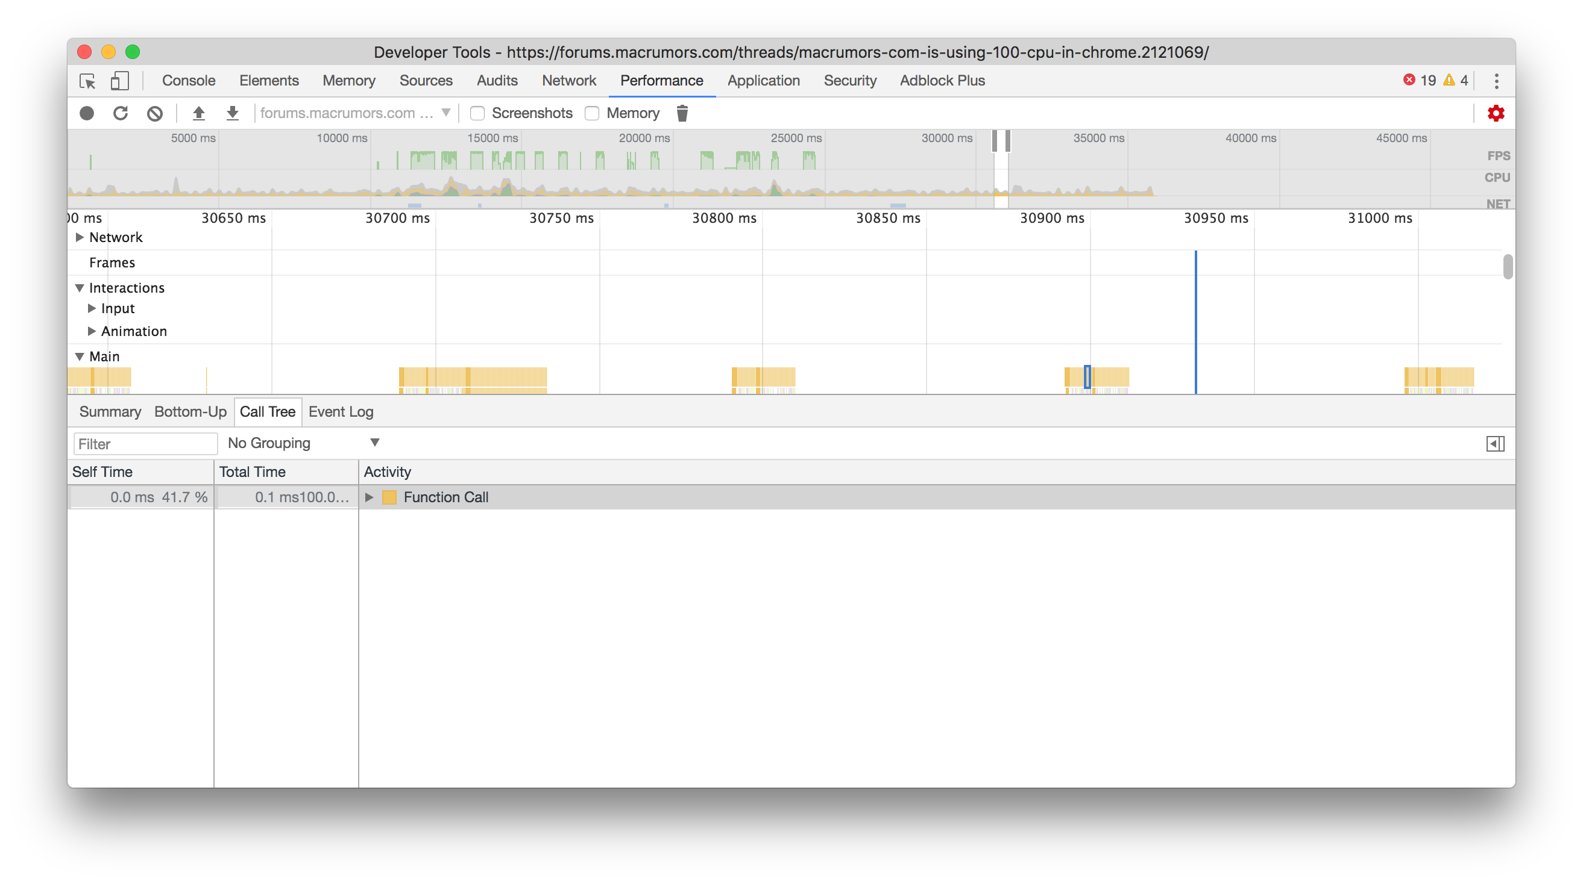This screenshot has height=884, width=1583.
Task: Click the blue vertical timeline marker
Action: pyautogui.click(x=1195, y=321)
